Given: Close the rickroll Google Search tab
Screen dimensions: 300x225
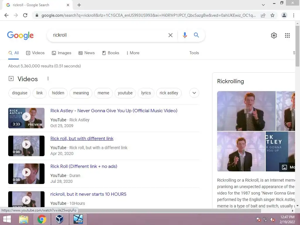Looking at the screenshot, I should pos(68,5).
